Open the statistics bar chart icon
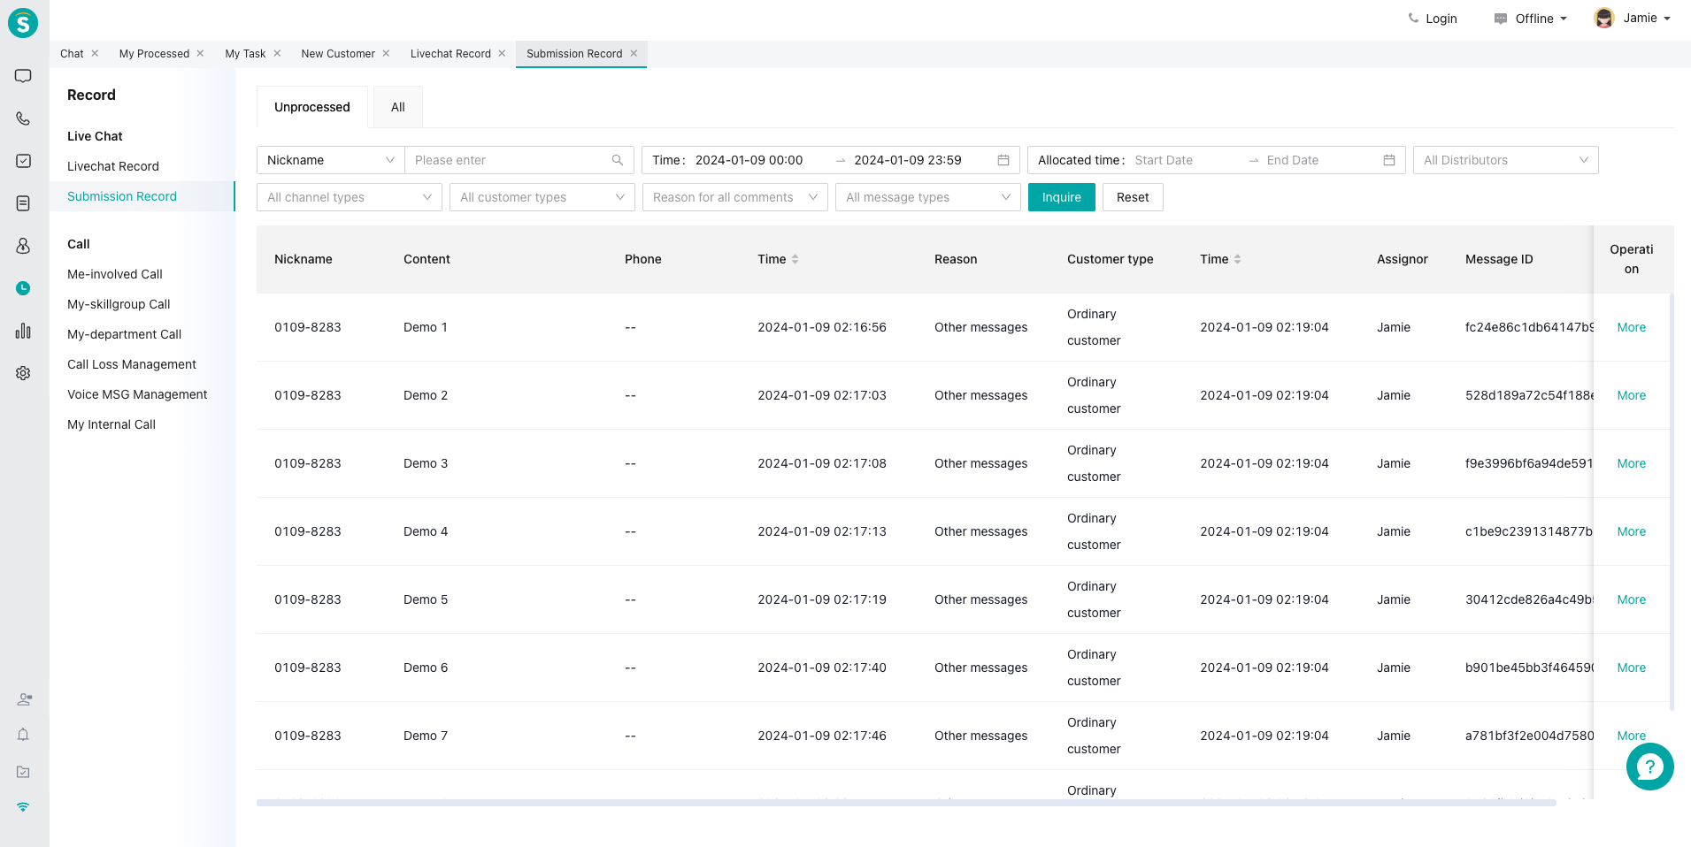The width and height of the screenshot is (1691, 847). pos(23,331)
